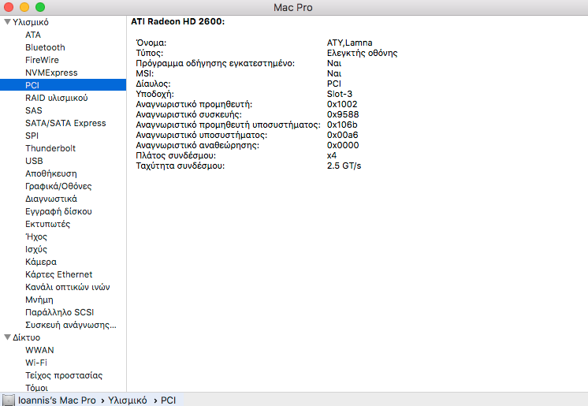Image resolution: width=588 pixels, height=406 pixels.
Task: Collapse the Δίκτυο section triangle
Action: (7, 337)
